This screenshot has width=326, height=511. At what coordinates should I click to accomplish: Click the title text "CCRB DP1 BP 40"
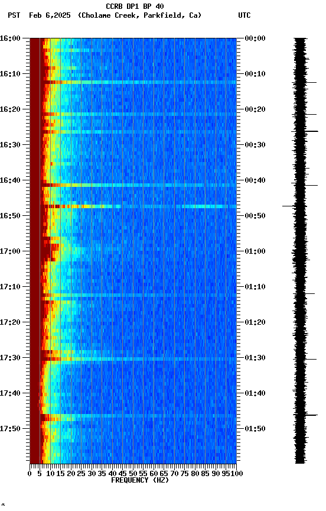click(x=135, y=7)
